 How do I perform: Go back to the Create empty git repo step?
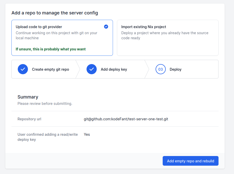point(51,69)
